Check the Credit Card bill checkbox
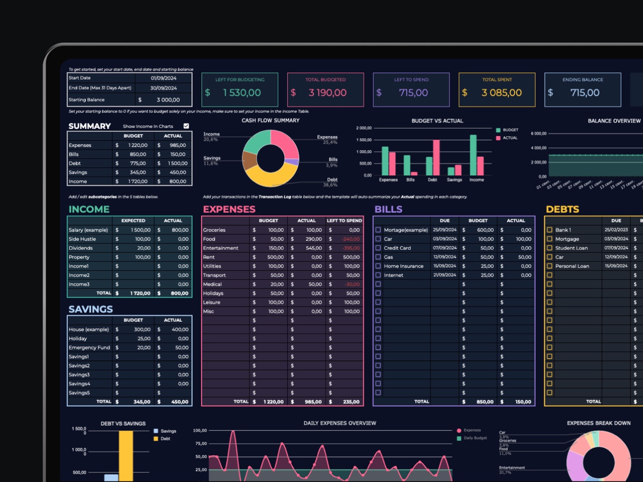Screen dimensions: 643x482 378,248
